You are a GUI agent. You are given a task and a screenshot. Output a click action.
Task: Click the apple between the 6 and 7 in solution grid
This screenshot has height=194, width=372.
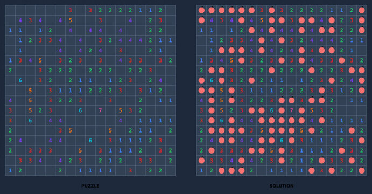point(282,110)
